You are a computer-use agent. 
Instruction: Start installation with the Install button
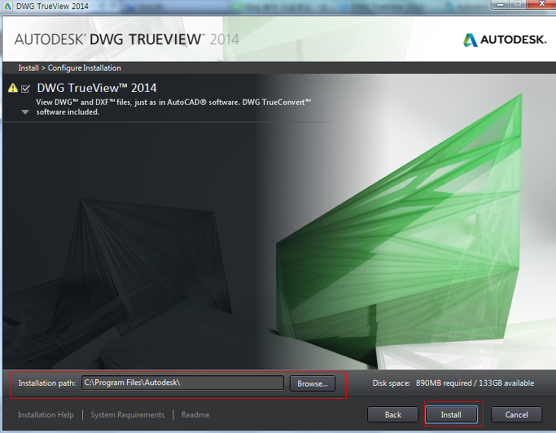point(451,414)
